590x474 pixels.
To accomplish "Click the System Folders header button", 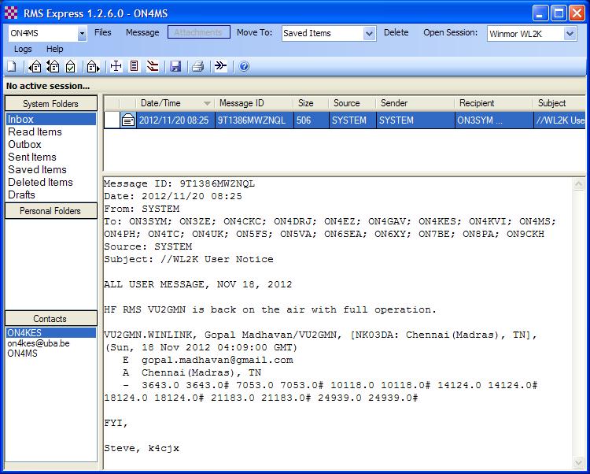I will (51, 103).
